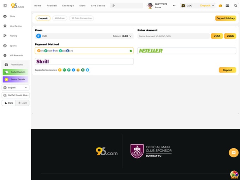Select the crypto payment method option

click(x=84, y=51)
